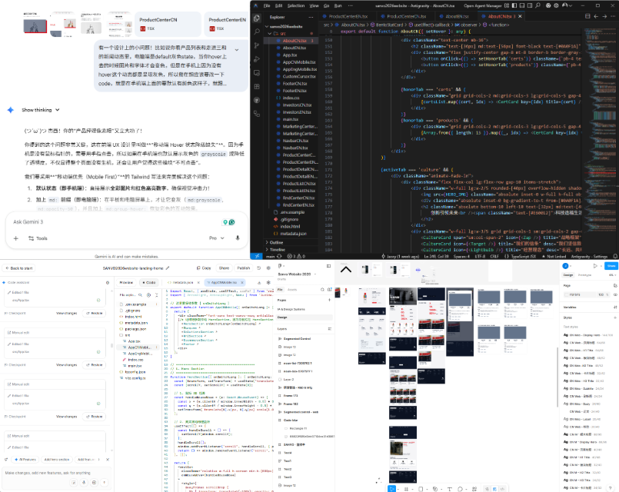The height and width of the screenshot is (492, 619).
Task: Switch to the Code view toggle
Action: tap(150, 283)
